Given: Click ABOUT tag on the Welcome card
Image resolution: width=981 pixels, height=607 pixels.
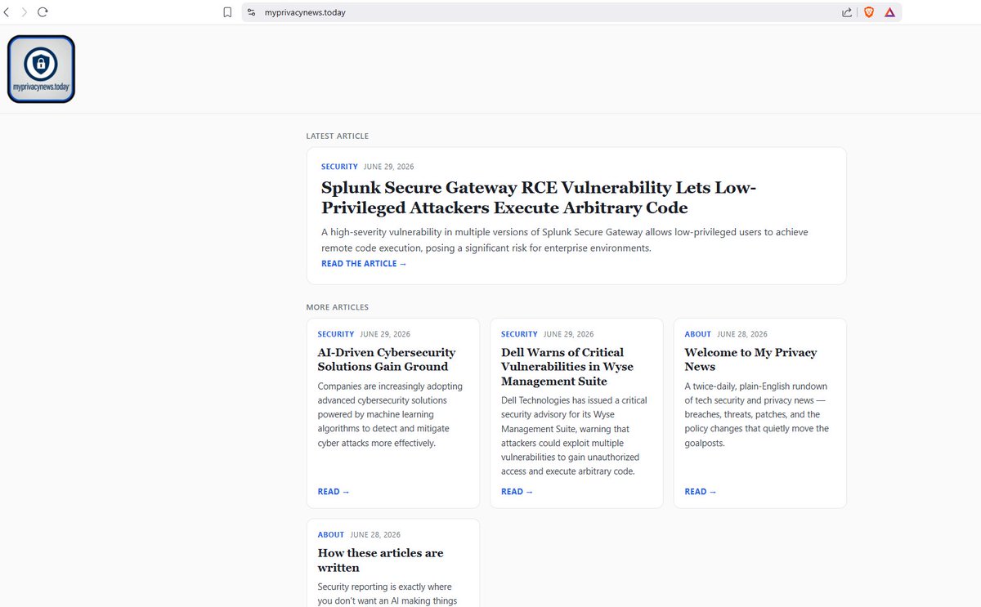Looking at the screenshot, I should (x=698, y=334).
